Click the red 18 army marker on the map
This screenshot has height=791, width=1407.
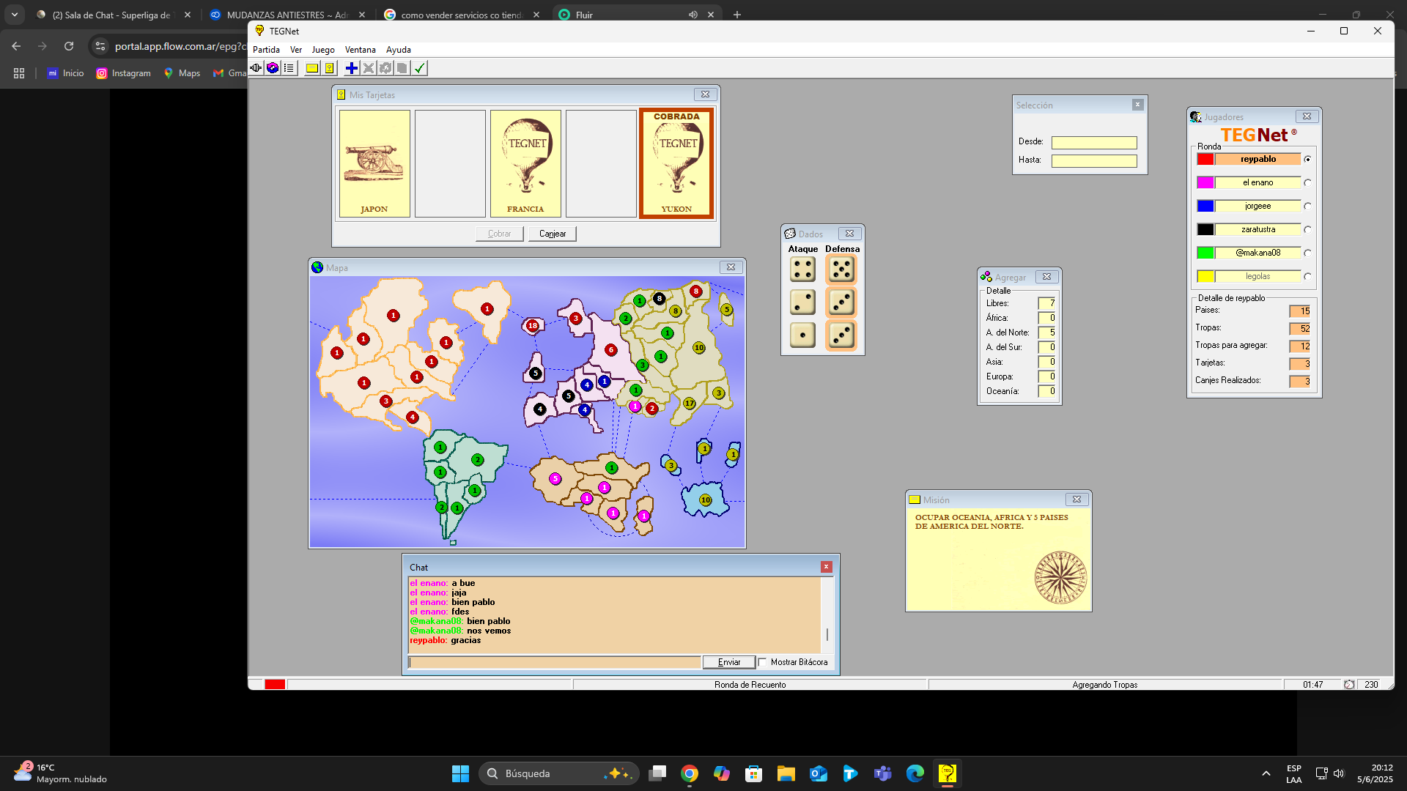(533, 326)
